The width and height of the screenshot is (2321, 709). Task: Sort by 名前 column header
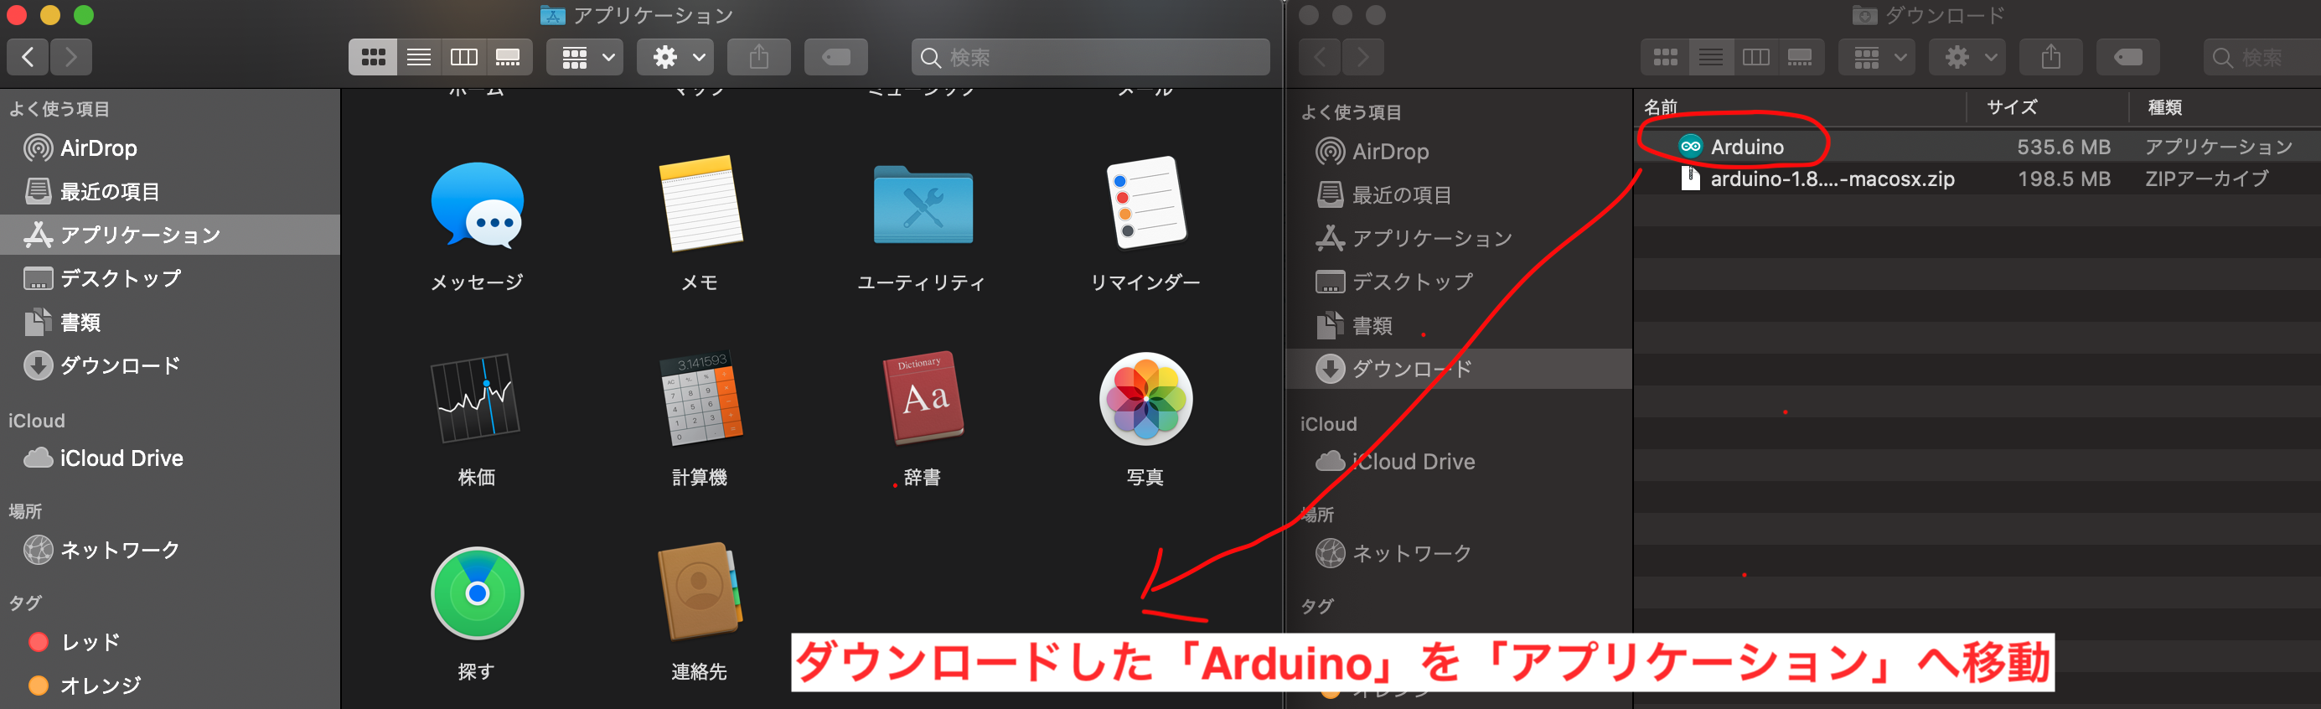tap(1800, 107)
